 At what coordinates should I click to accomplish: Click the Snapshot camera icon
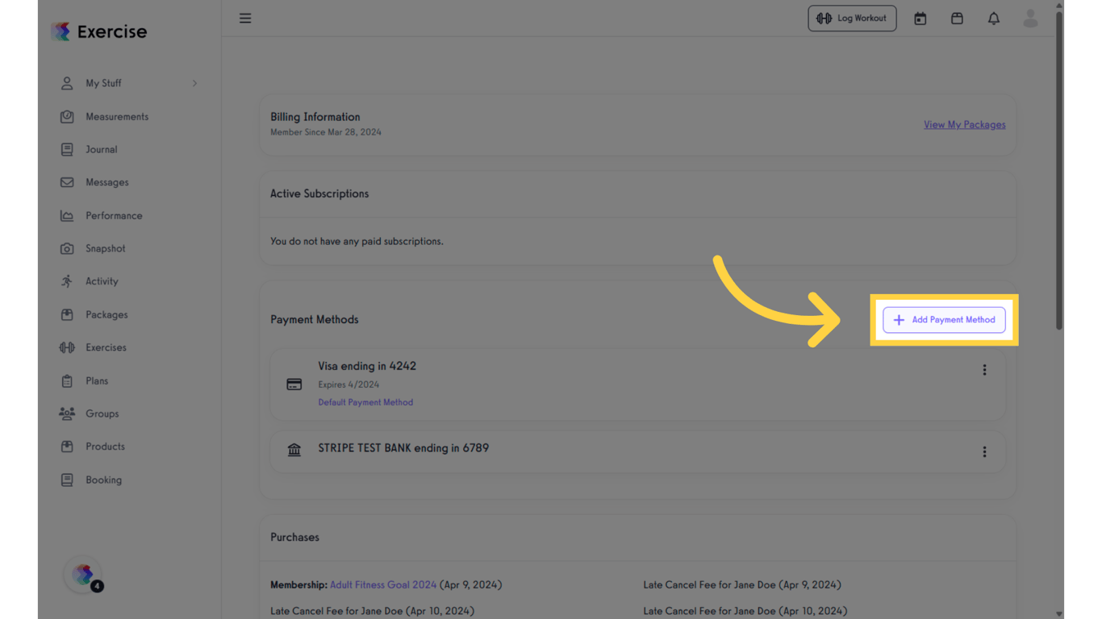coord(66,248)
